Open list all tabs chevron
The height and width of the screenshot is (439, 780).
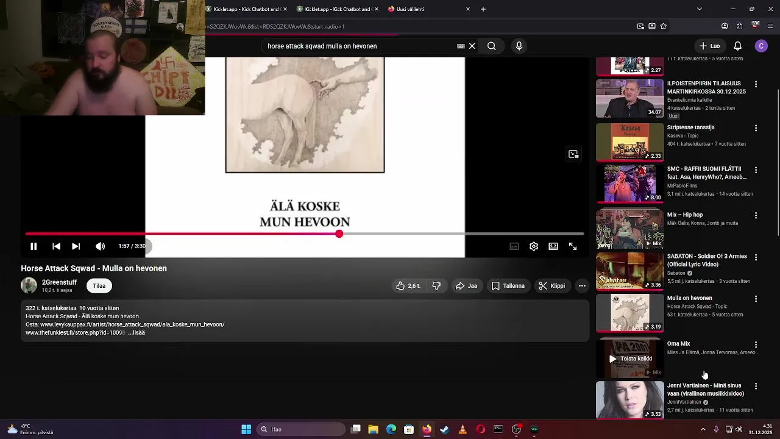699,9
